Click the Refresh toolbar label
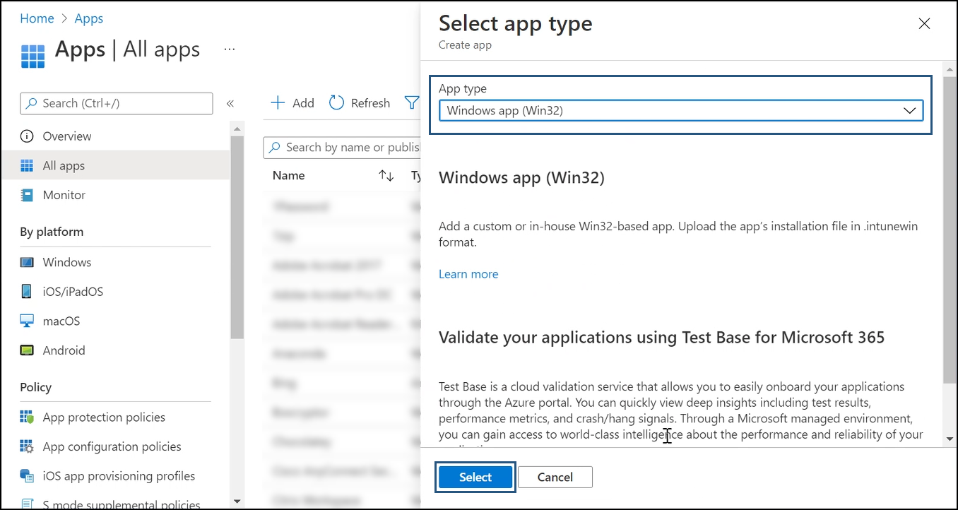 coord(370,103)
